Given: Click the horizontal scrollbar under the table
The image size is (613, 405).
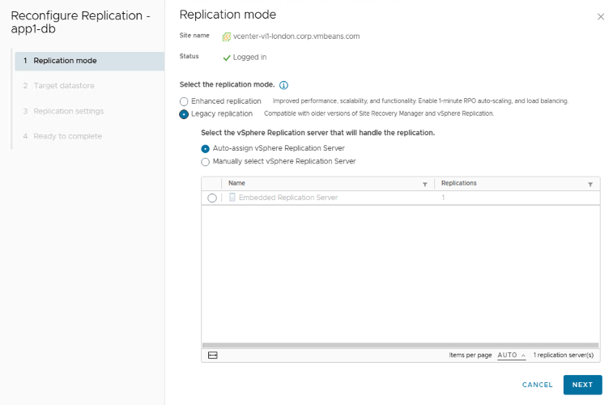Looking at the screenshot, I should pos(401,345).
